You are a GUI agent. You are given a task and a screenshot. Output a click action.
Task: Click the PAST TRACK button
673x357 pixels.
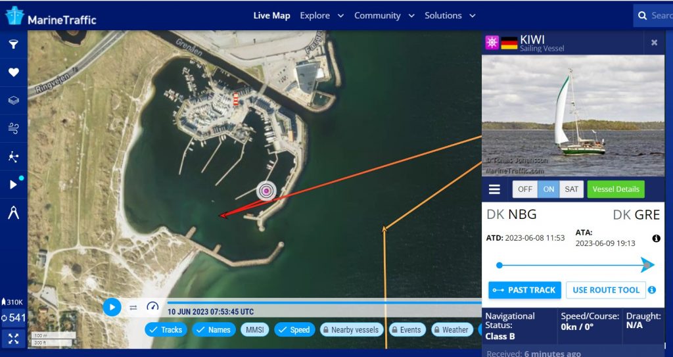pyautogui.click(x=524, y=290)
